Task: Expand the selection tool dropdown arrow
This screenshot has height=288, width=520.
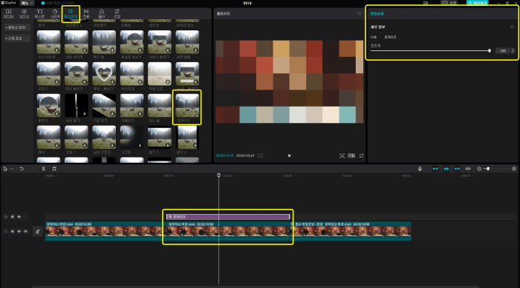Action: (12, 169)
